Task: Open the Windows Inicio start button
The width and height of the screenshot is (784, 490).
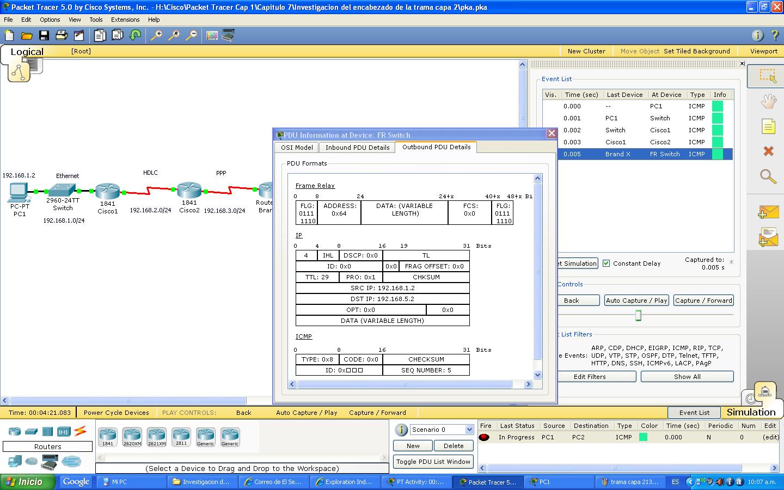Action: (28, 482)
